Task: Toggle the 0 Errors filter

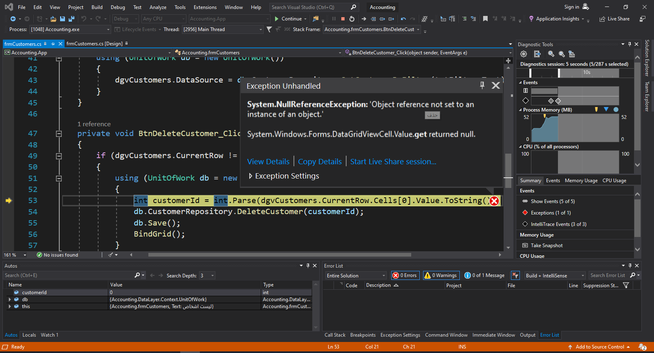Action: pyautogui.click(x=405, y=275)
